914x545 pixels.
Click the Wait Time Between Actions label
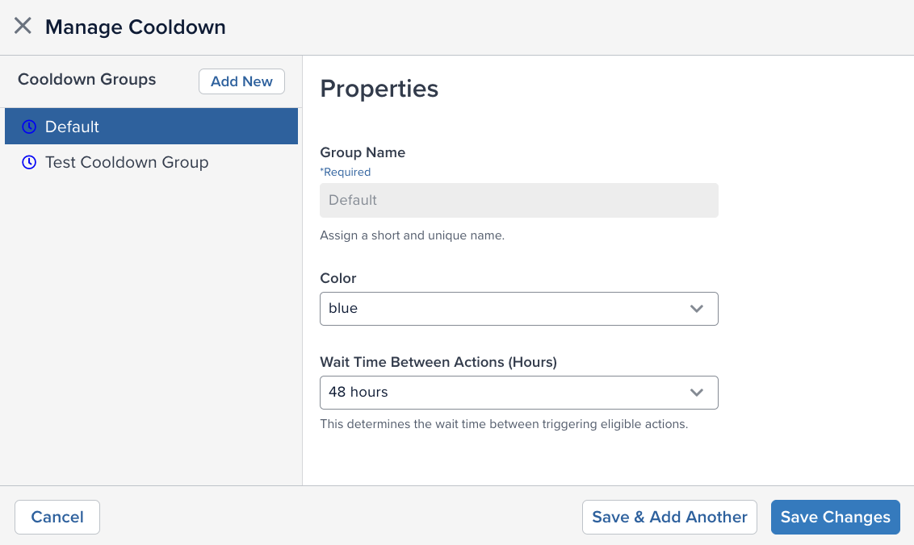click(x=438, y=362)
